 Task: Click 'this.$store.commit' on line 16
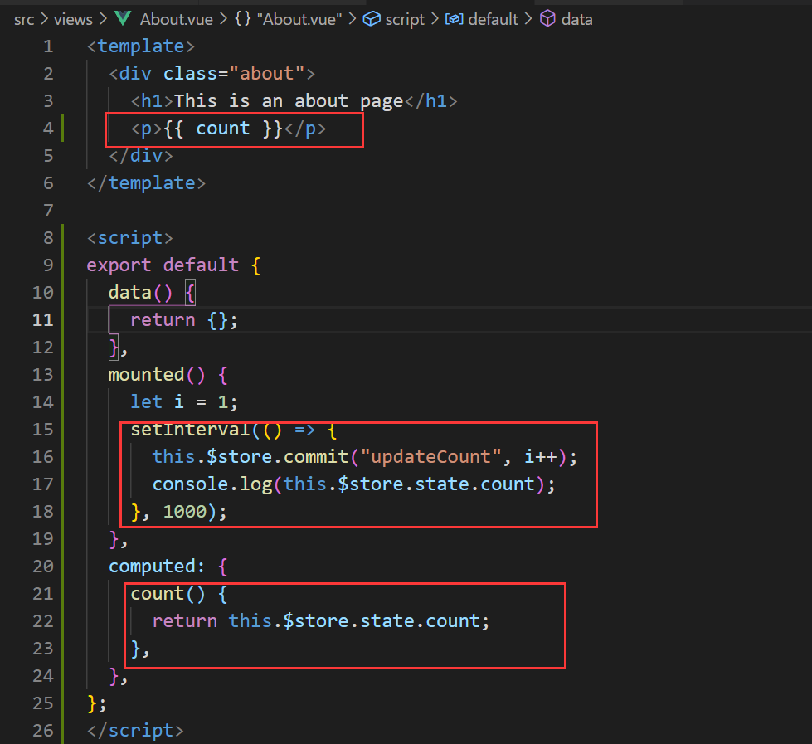pyautogui.click(x=250, y=457)
